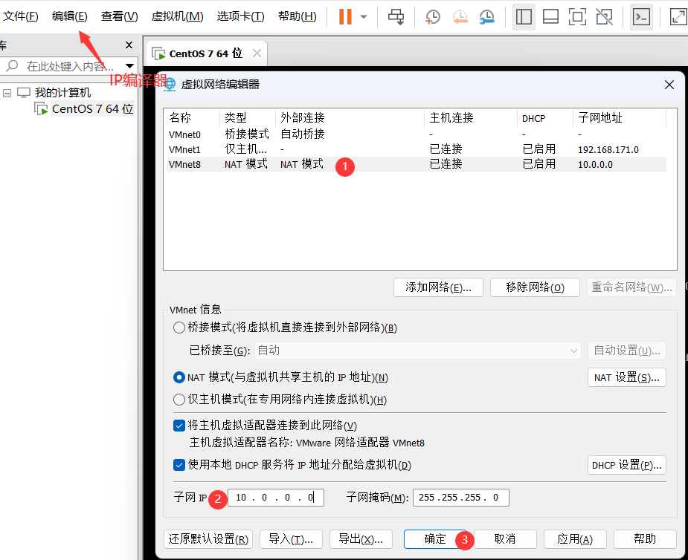Click the NAT 设置(S)... button

click(x=626, y=377)
